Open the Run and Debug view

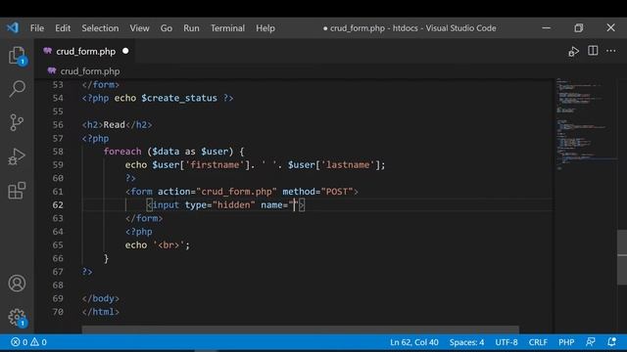pyautogui.click(x=17, y=156)
